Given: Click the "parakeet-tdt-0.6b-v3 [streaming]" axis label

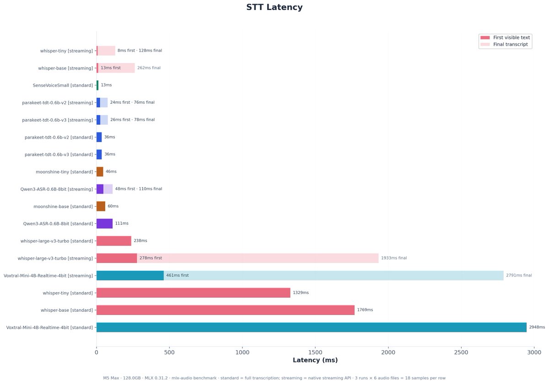Looking at the screenshot, I should click(58, 120).
